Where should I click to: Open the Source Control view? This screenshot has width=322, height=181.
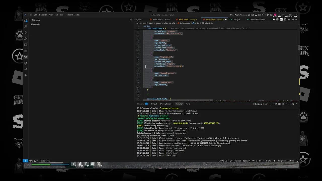26,32
